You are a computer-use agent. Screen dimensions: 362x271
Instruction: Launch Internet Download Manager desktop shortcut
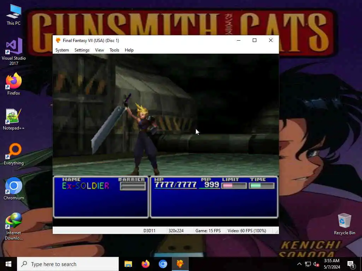coord(14,226)
